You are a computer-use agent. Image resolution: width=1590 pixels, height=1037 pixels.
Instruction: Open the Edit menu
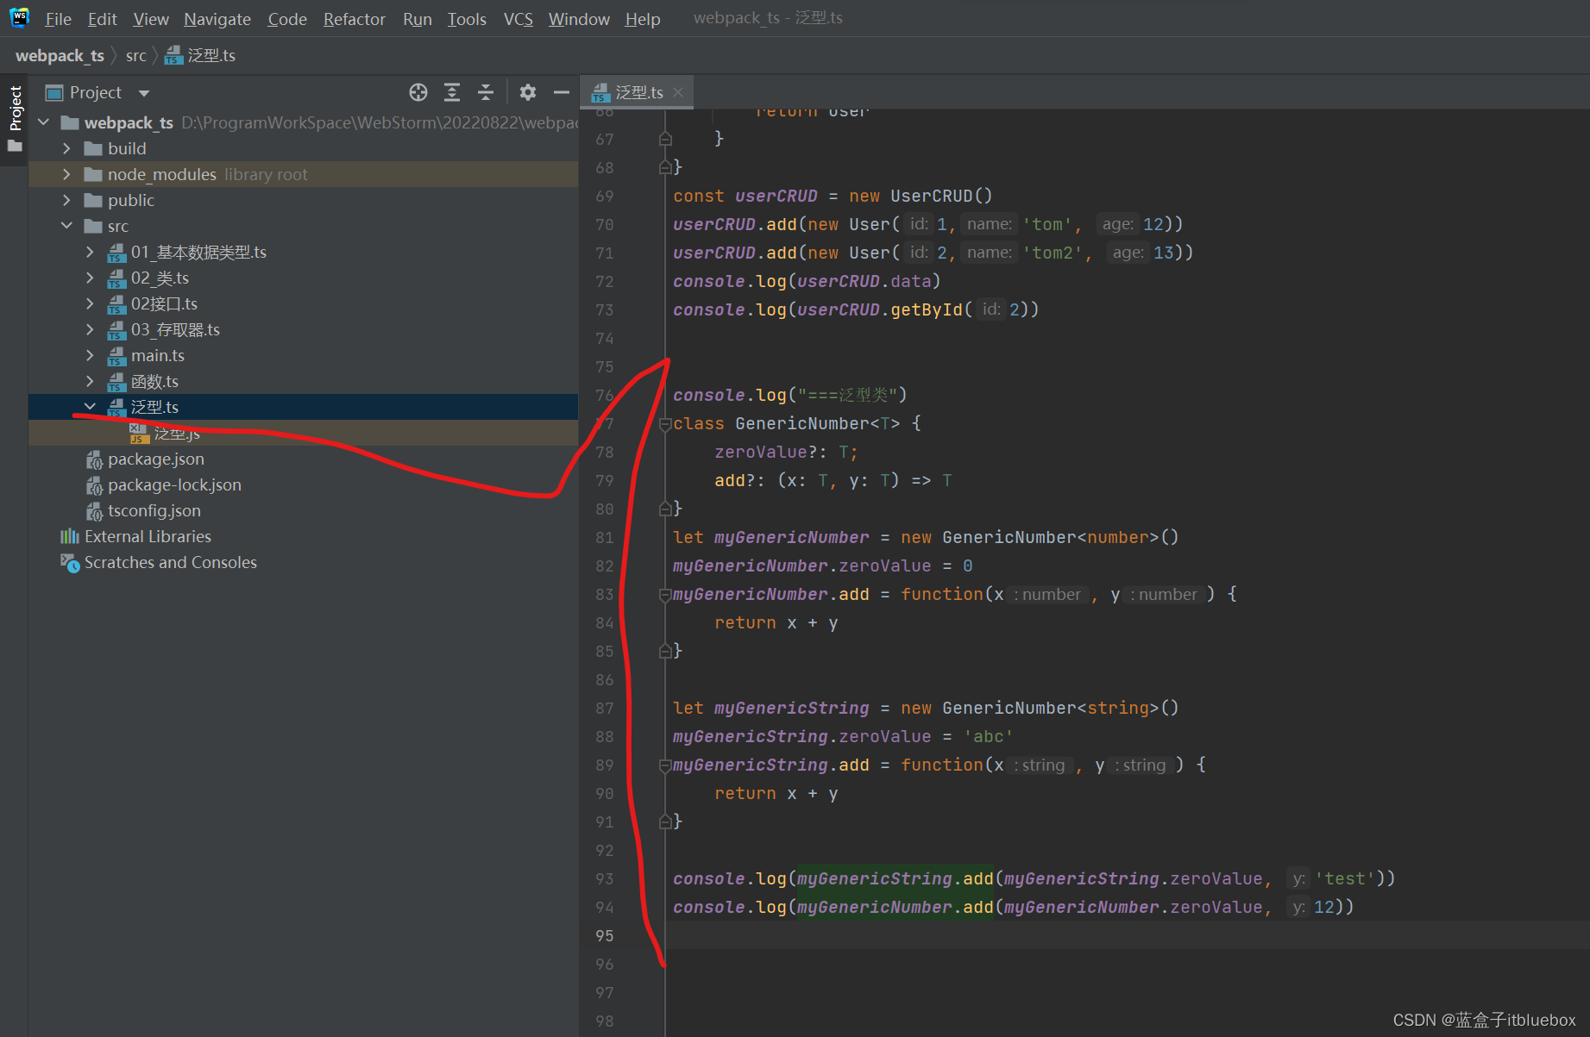102,18
